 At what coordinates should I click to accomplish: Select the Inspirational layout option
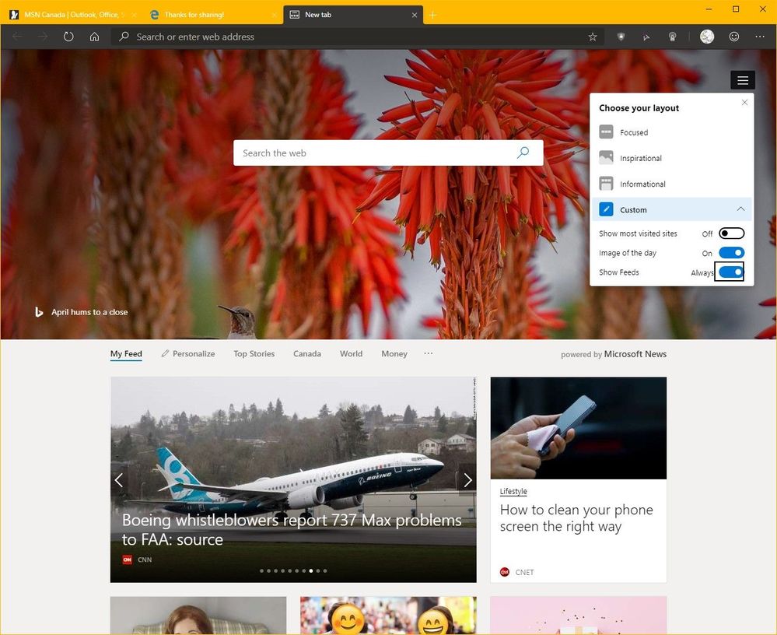coord(672,158)
